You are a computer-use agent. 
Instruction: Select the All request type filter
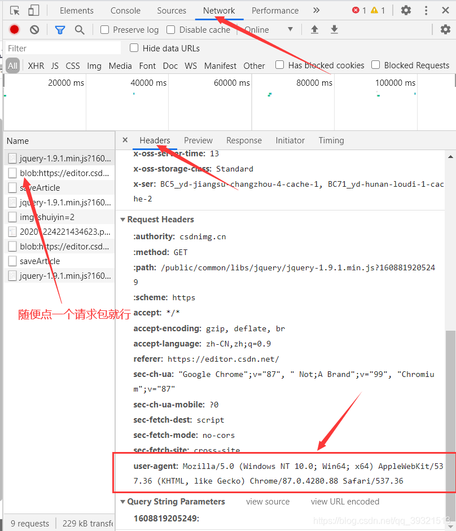click(x=12, y=65)
